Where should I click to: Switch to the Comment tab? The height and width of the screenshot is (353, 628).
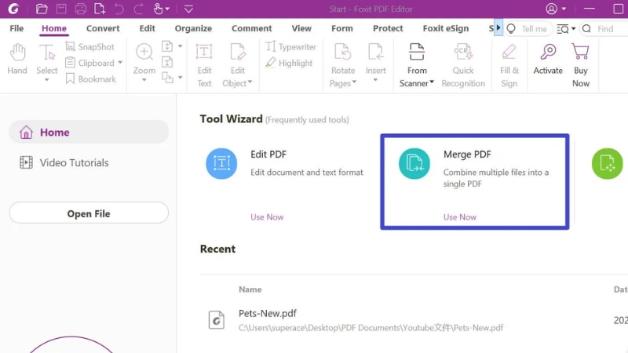(x=251, y=28)
